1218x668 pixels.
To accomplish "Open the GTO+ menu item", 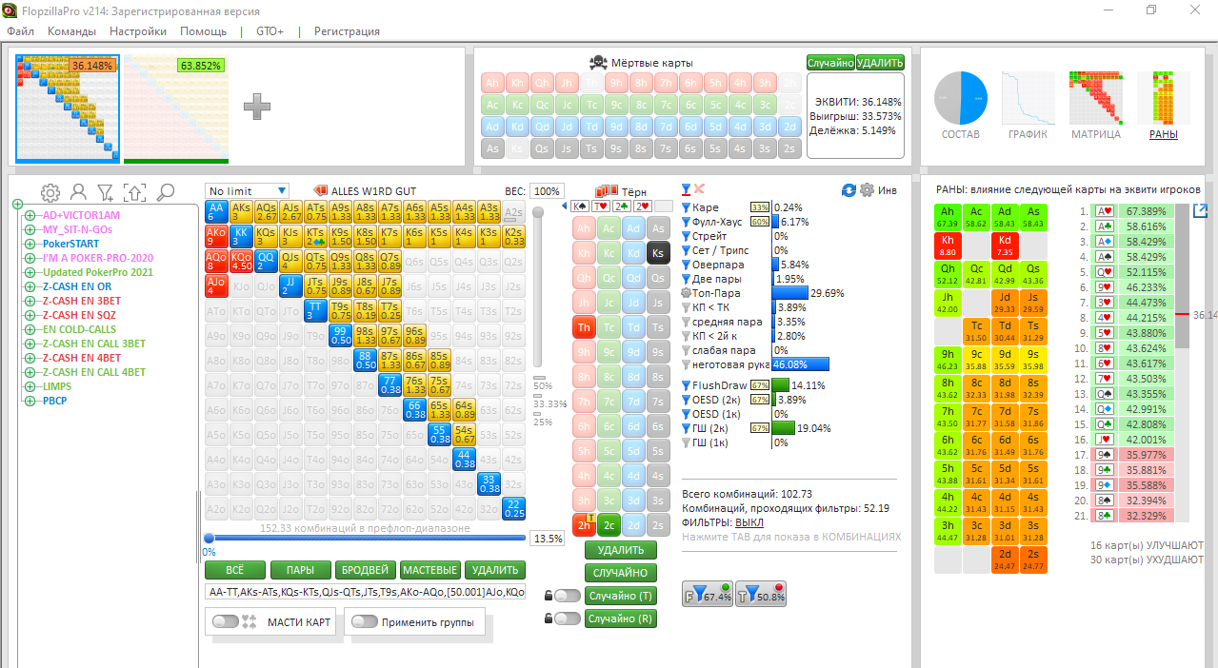I will [x=270, y=31].
